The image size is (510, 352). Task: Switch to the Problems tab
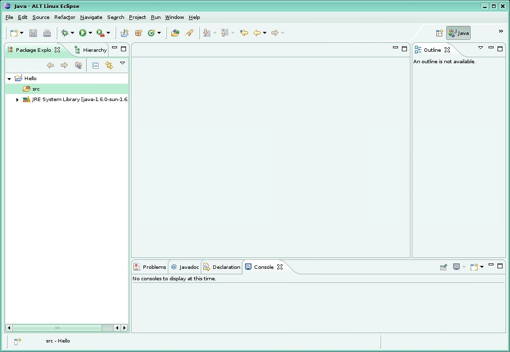[x=150, y=267]
